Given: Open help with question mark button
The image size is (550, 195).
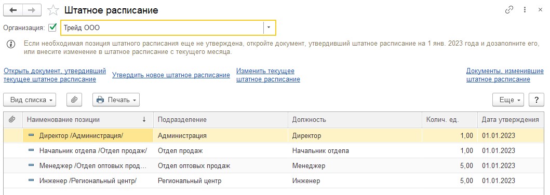Looking at the screenshot, I should [536, 100].
